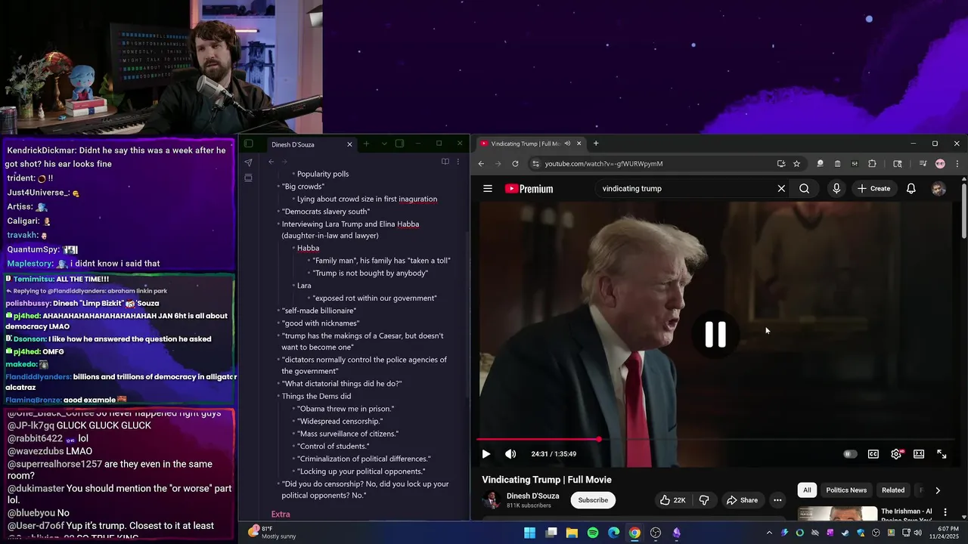
Task: Click the Chrome address bar URL
Action: (x=604, y=164)
